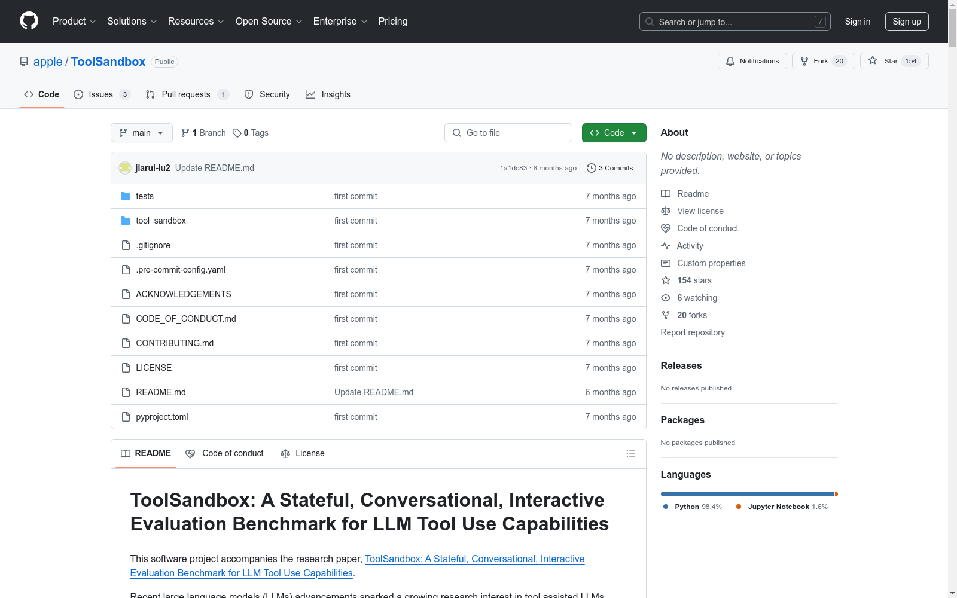
Task: Open the green Code dropdown button
Action: (614, 133)
